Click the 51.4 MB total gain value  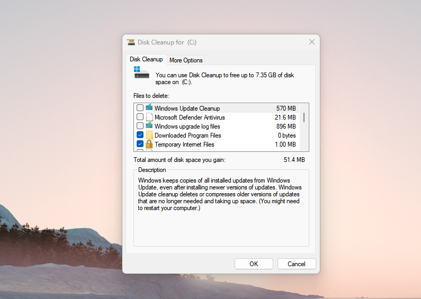294,160
